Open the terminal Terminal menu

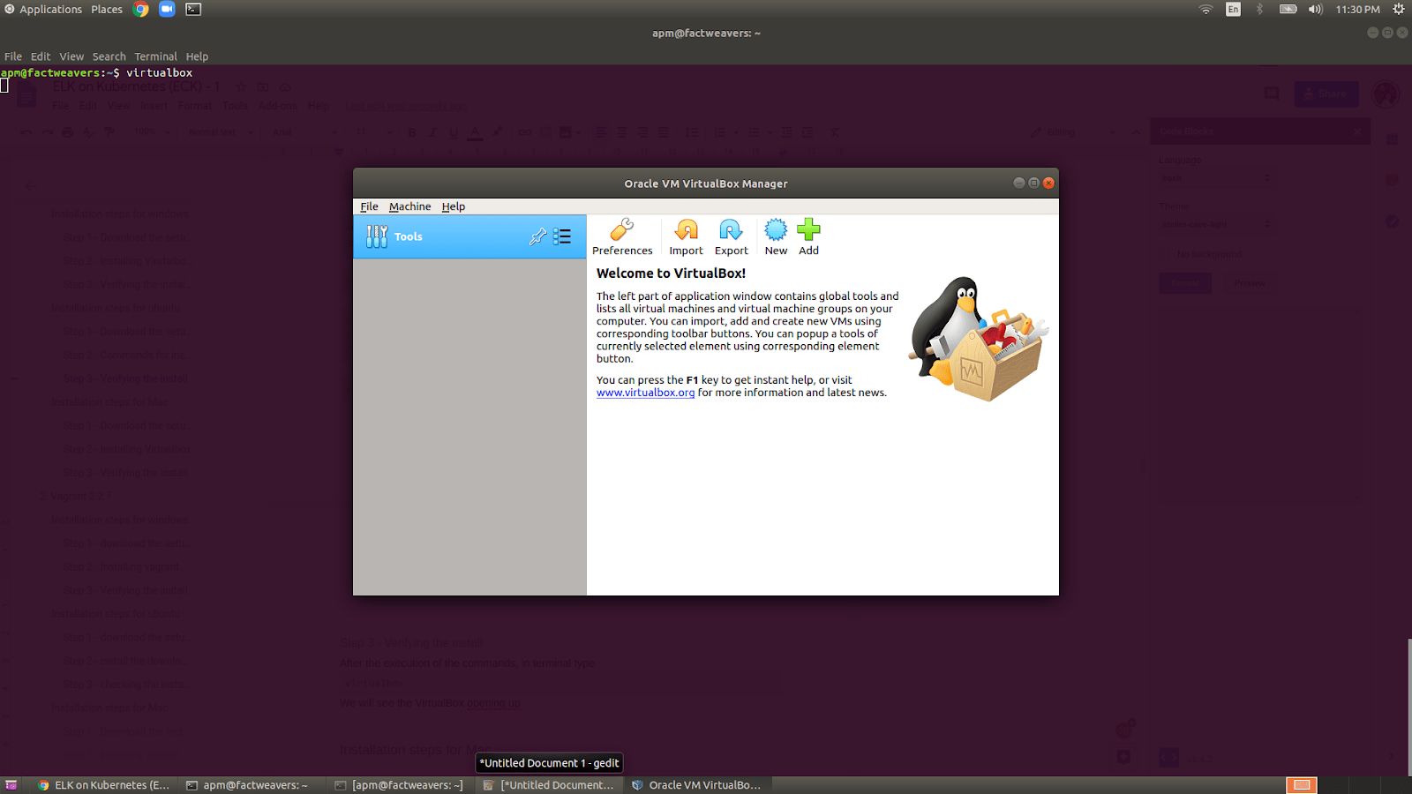click(x=155, y=56)
